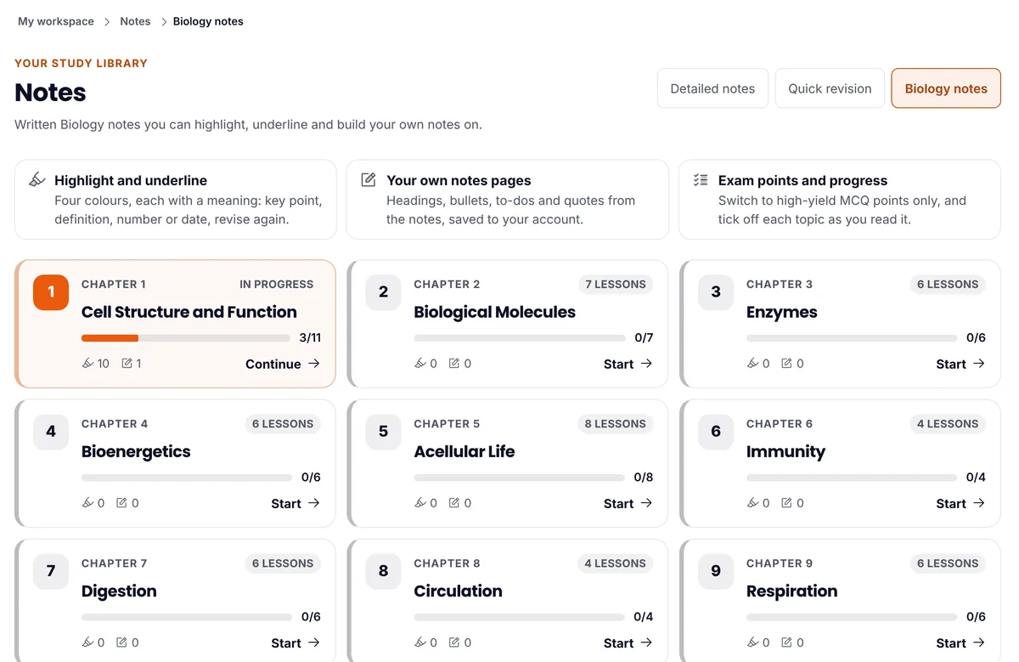Click the notes count icon in Chapter 1 card
This screenshot has height=662, width=1019.
[x=127, y=363]
